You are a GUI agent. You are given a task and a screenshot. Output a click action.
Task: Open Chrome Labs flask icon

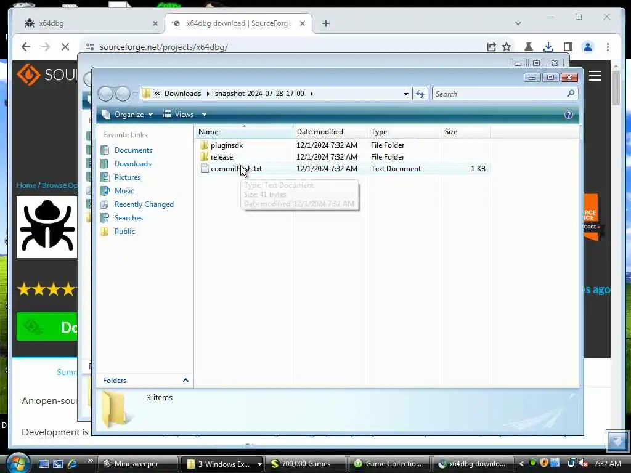point(528,47)
